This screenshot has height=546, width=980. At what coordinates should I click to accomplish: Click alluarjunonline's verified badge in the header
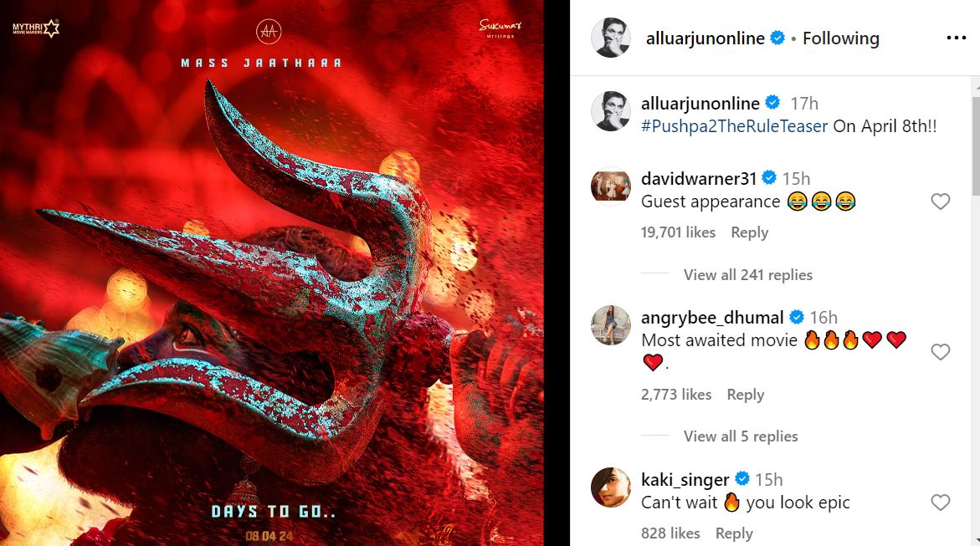[777, 38]
